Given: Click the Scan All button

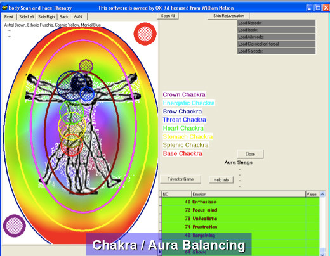Looking at the screenshot, I should click(168, 16).
